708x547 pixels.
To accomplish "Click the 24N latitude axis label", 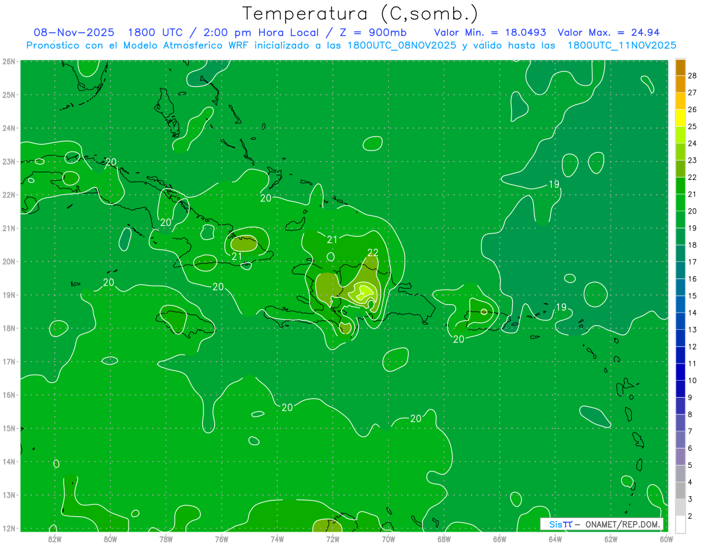I will (x=9, y=128).
